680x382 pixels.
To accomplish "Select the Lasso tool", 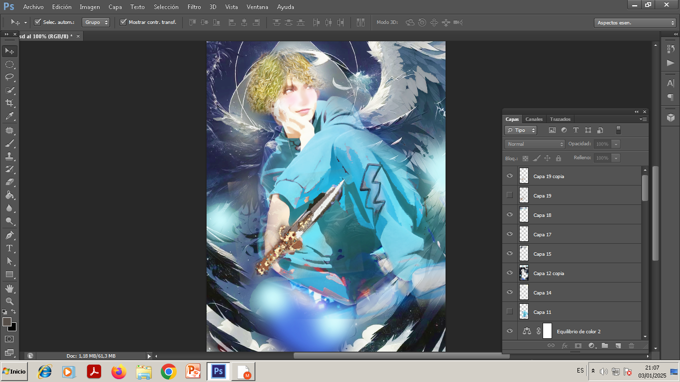I will 9,77.
